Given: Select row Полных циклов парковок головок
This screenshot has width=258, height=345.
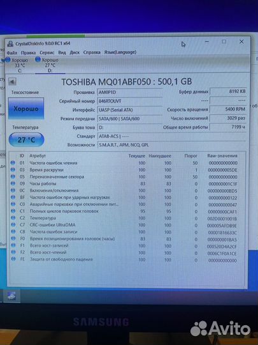Looking at the screenshot, I should (x=127, y=211).
